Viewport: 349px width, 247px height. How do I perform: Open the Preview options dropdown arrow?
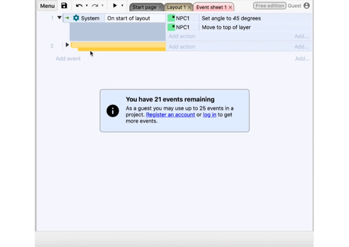coord(122,5)
